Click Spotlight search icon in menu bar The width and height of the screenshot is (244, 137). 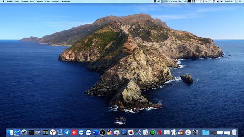tap(236, 2)
